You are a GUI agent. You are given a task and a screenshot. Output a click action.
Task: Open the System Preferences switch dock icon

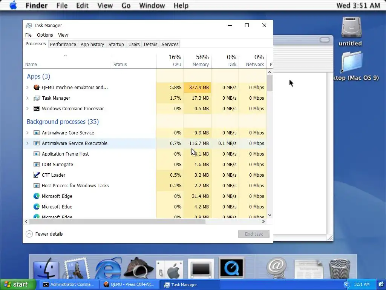pyautogui.click(x=170, y=270)
